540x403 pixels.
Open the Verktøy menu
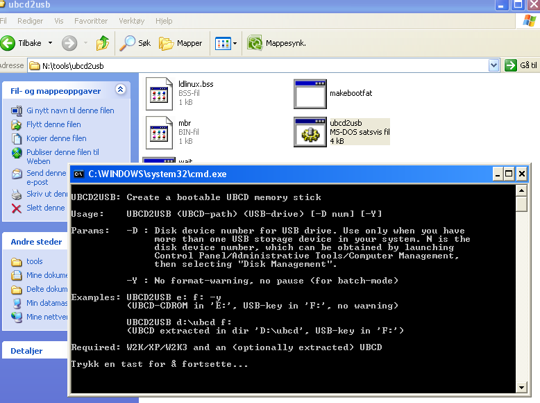(132, 21)
